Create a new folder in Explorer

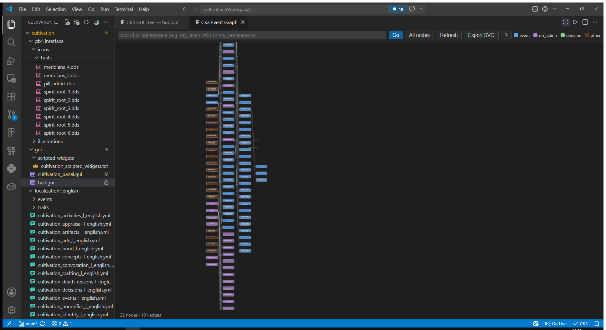click(77, 22)
